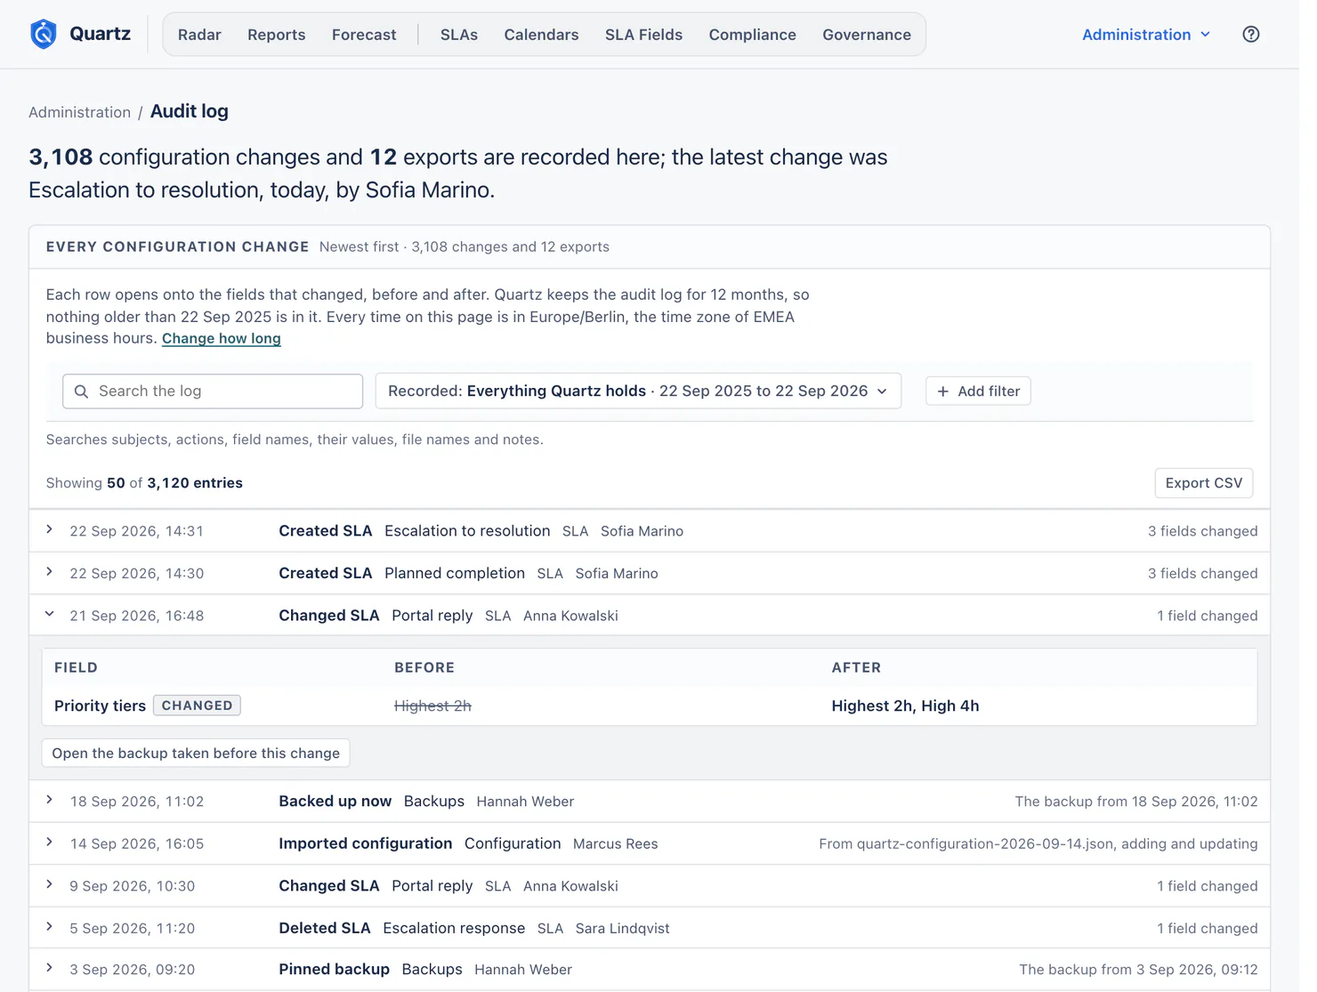Click 'Backed up now' action text
The width and height of the screenshot is (1317, 992).
pos(335,802)
